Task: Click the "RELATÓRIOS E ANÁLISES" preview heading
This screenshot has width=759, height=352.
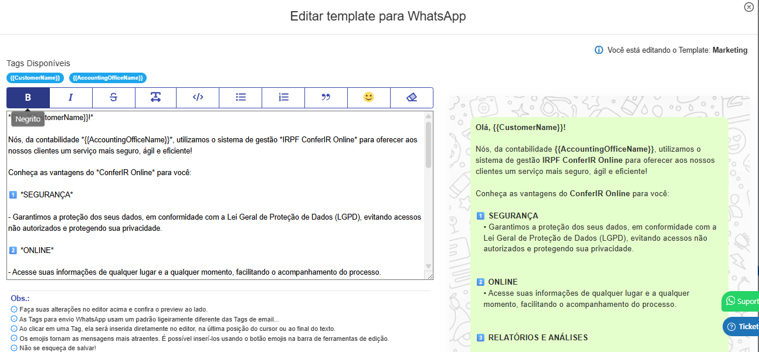Action: tap(538, 337)
